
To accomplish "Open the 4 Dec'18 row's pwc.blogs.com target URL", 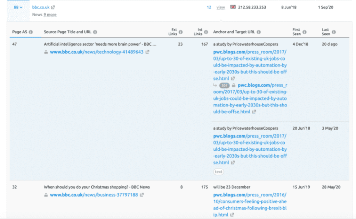I will (x=250, y=65).
